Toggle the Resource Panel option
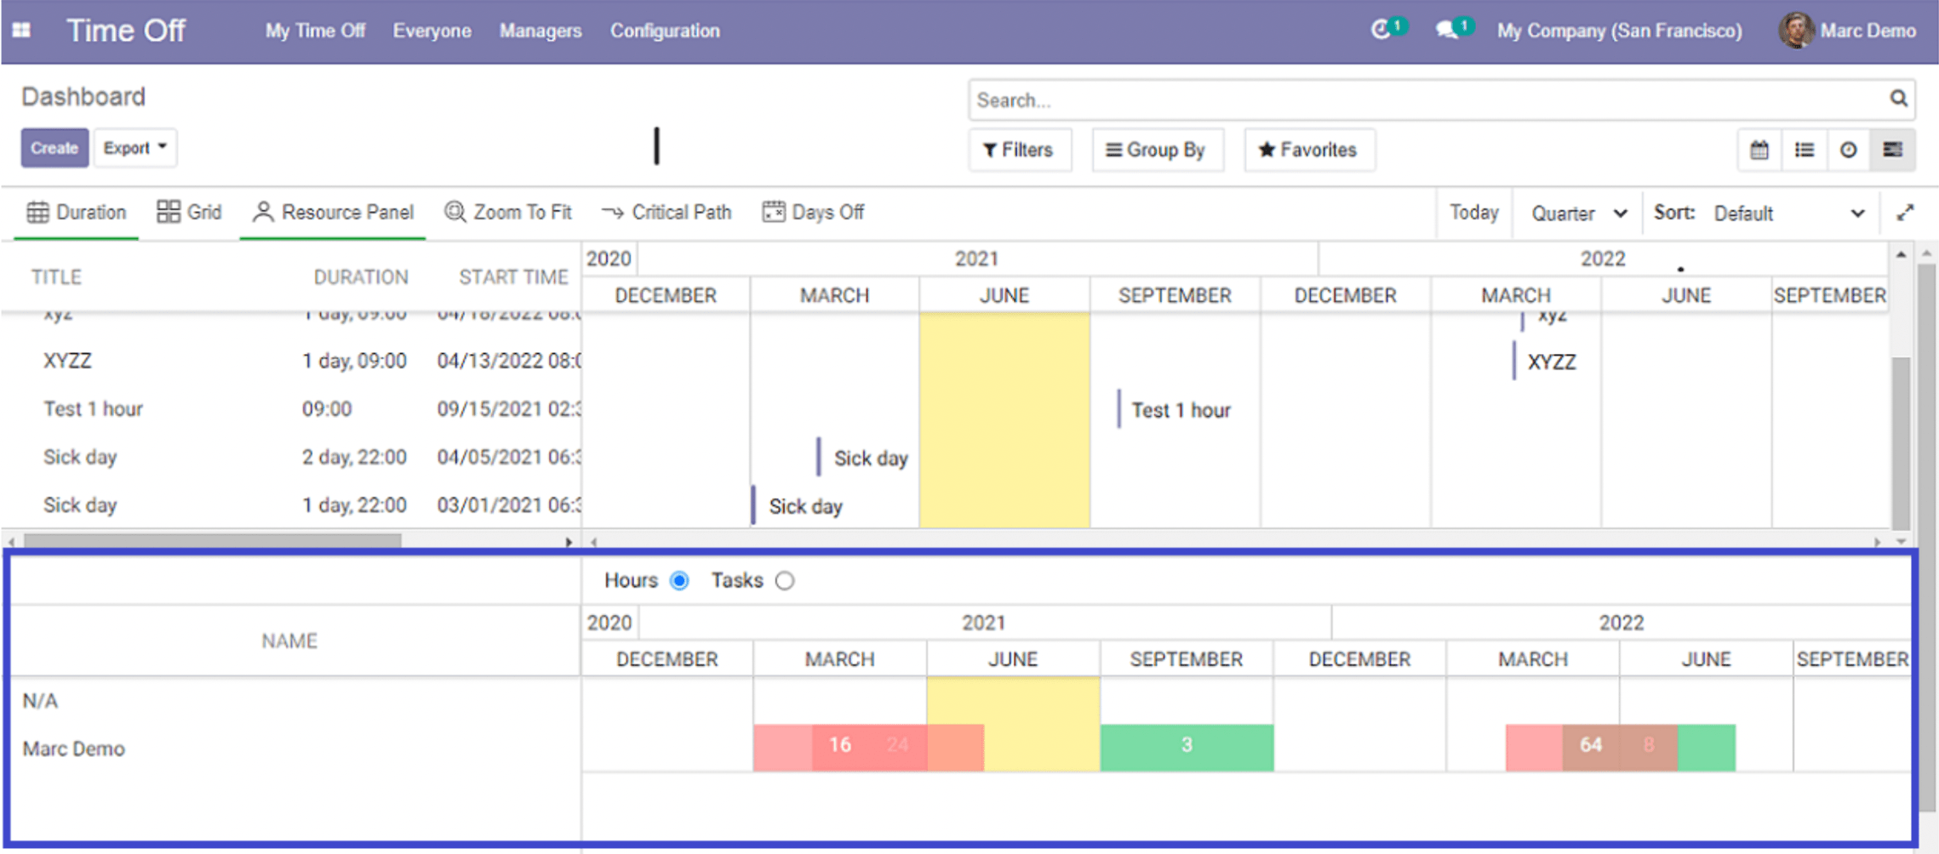This screenshot has height=854, width=1939. click(x=334, y=213)
